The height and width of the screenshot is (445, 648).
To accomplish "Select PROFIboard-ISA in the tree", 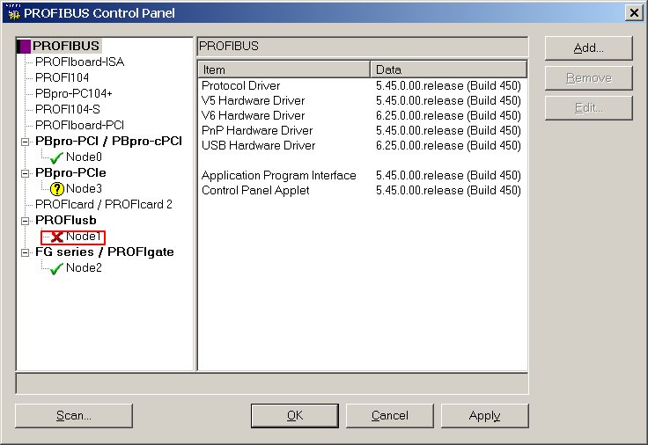I will coord(80,62).
